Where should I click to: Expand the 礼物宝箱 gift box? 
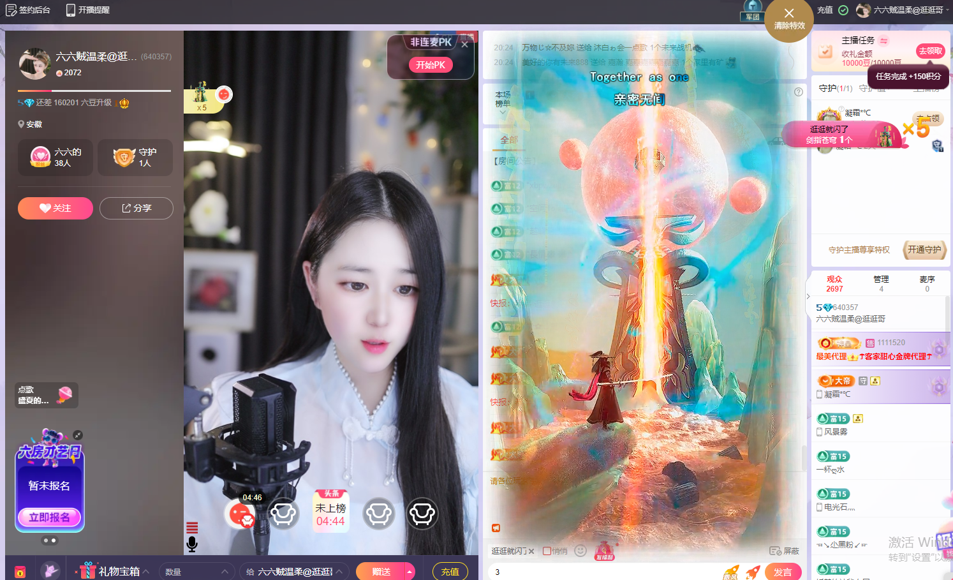[x=114, y=571]
